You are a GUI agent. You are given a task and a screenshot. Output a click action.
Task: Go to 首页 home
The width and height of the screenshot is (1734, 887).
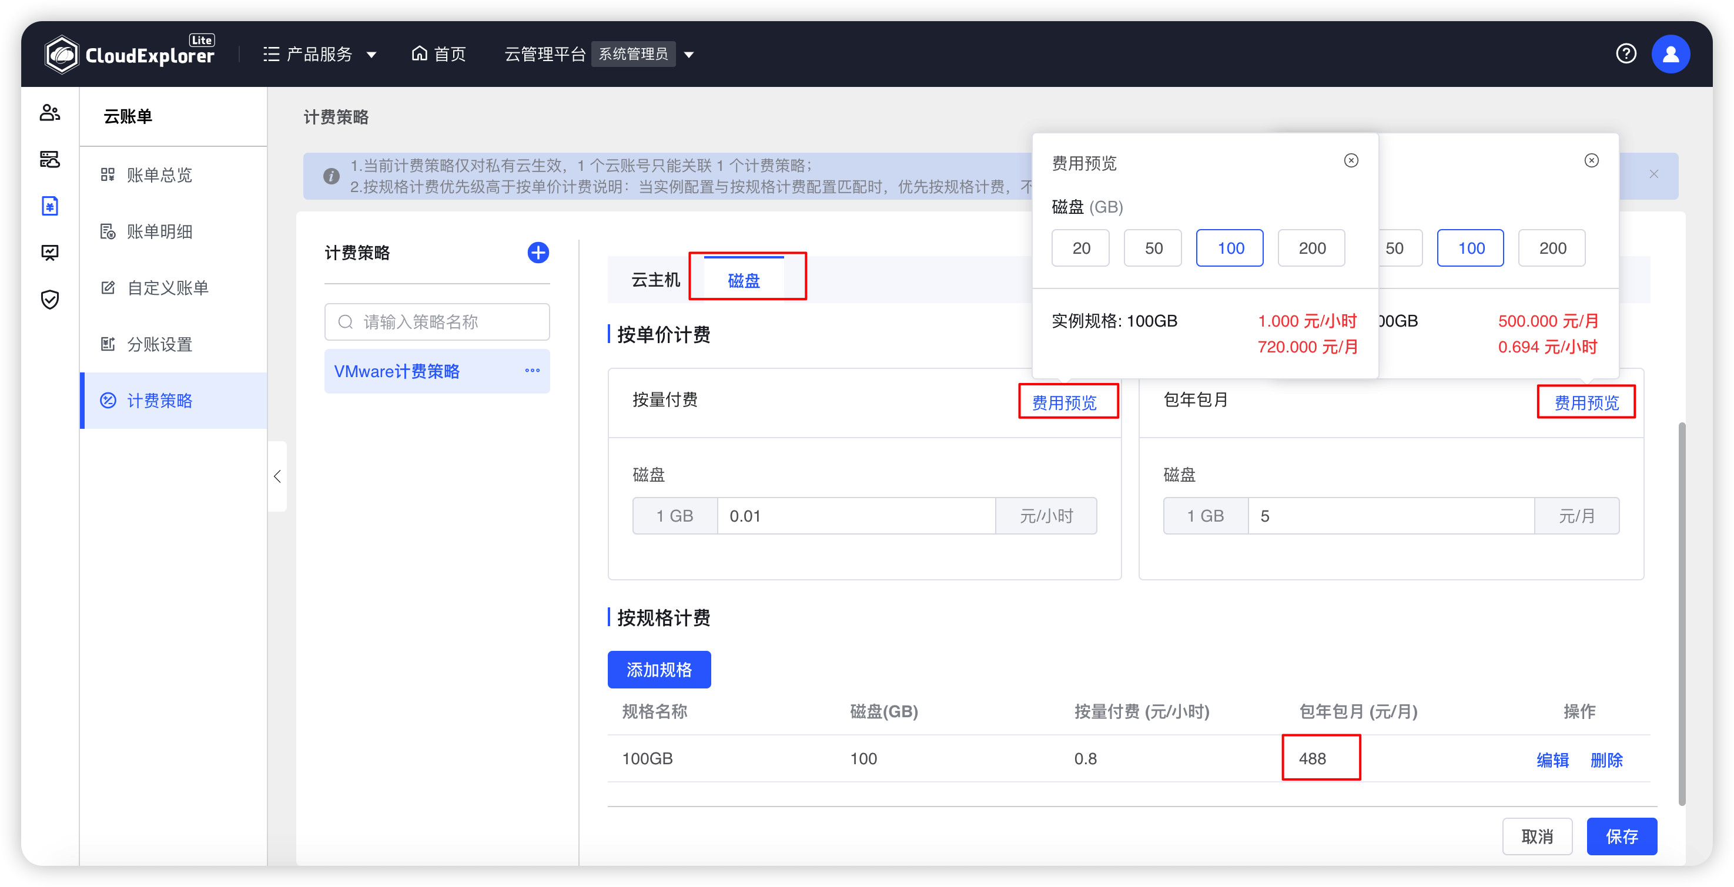click(x=439, y=55)
